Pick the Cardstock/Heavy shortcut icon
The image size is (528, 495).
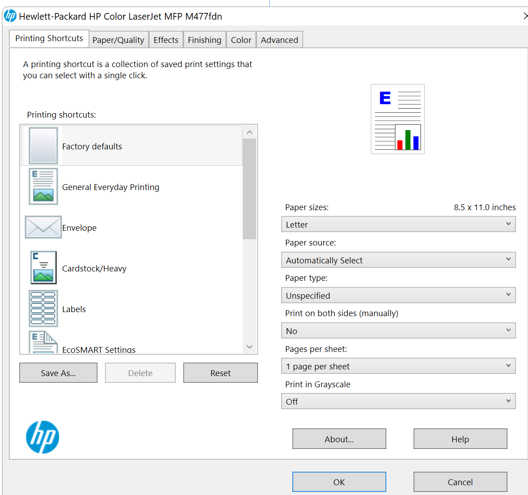[43, 268]
